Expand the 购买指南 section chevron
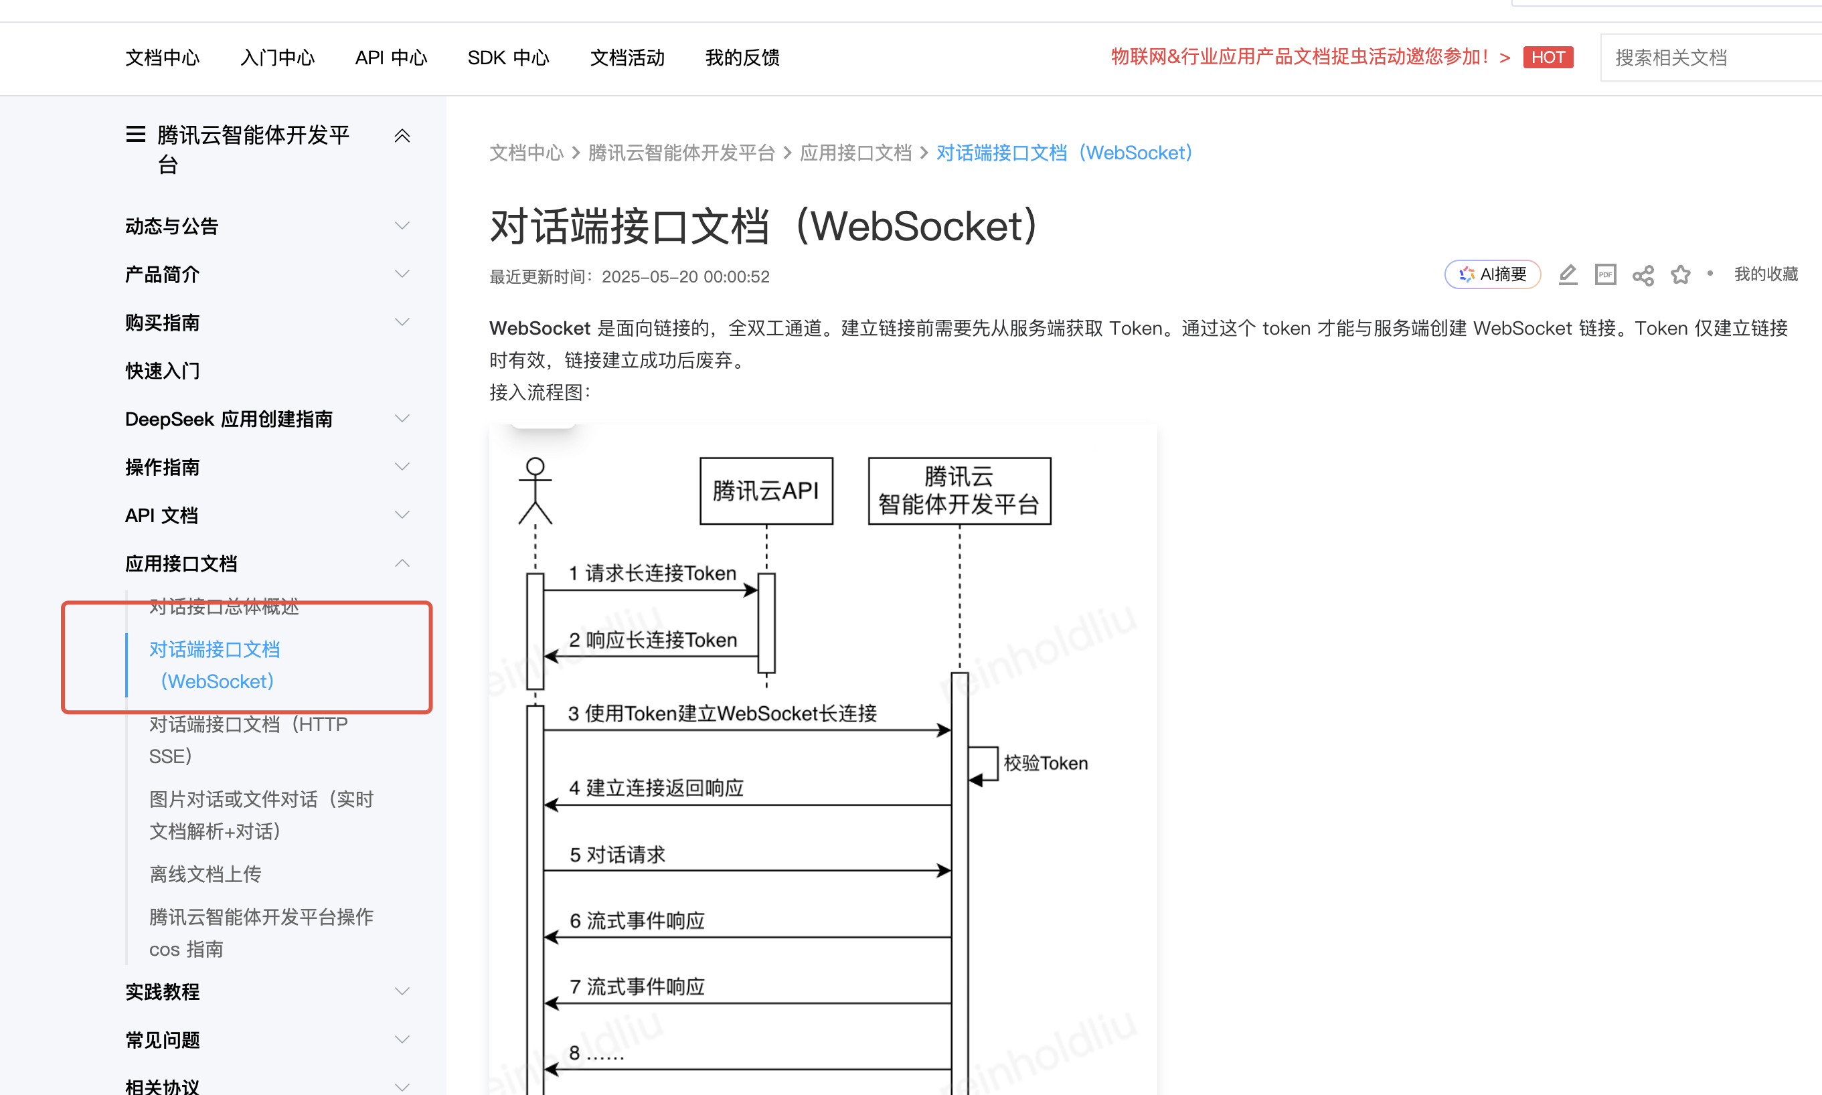The image size is (1822, 1095). pos(402,323)
